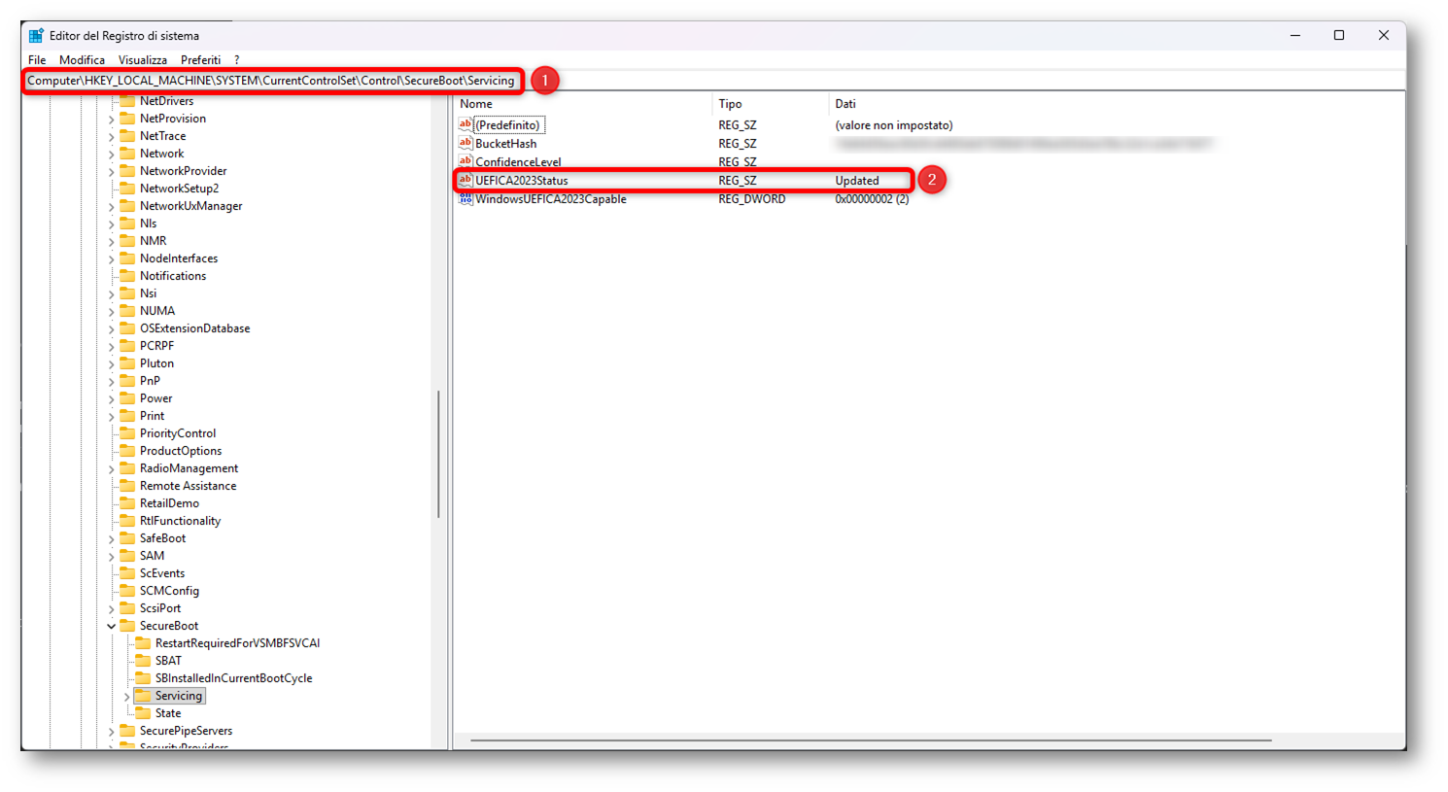Click the ScEvents folder icon
This screenshot has width=1448, height=792.
pos(127,573)
